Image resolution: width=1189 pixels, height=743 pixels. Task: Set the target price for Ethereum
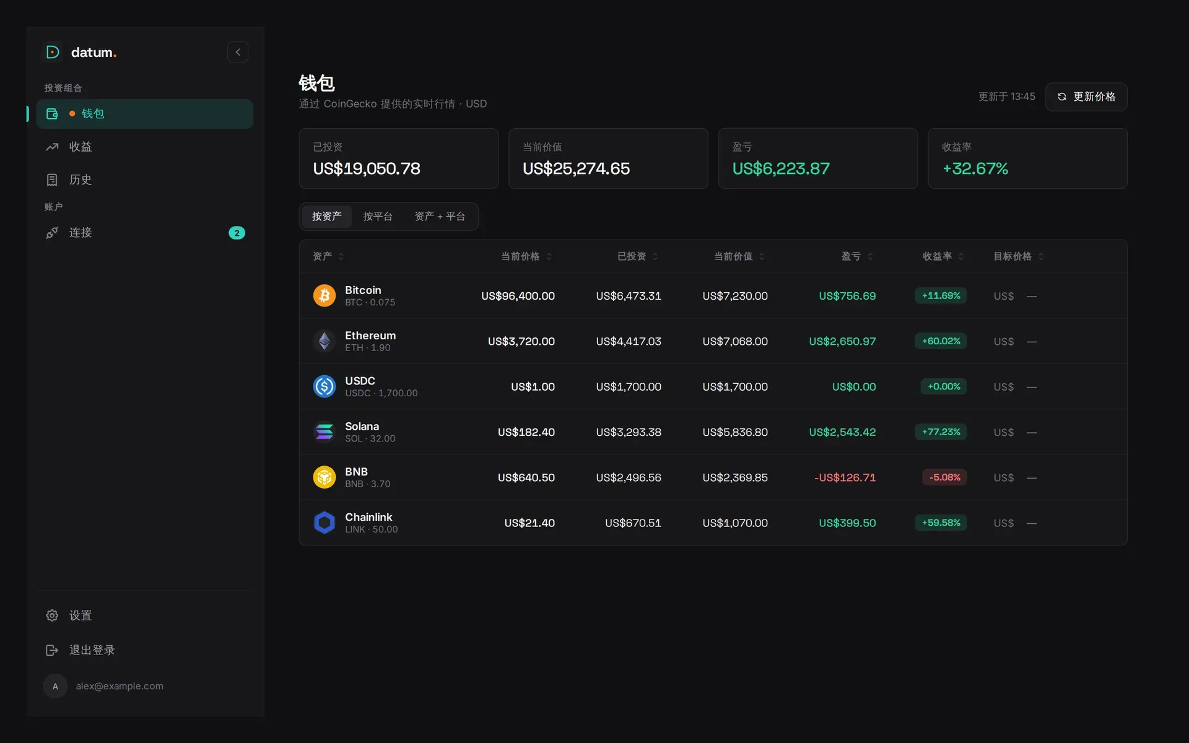tap(1053, 342)
